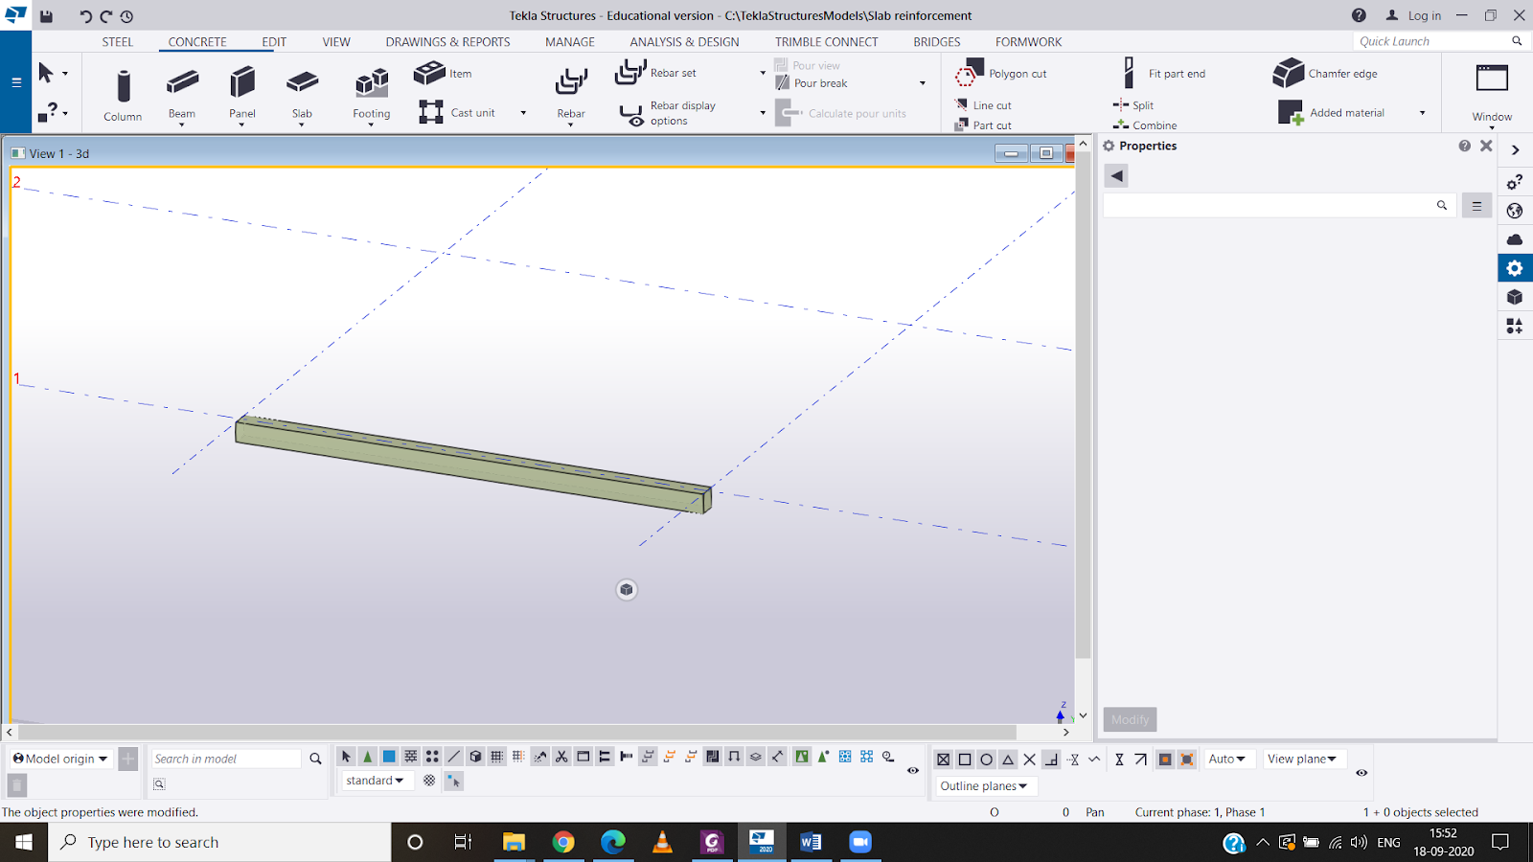
Task: Click the Search in model field
Action: coord(226,759)
